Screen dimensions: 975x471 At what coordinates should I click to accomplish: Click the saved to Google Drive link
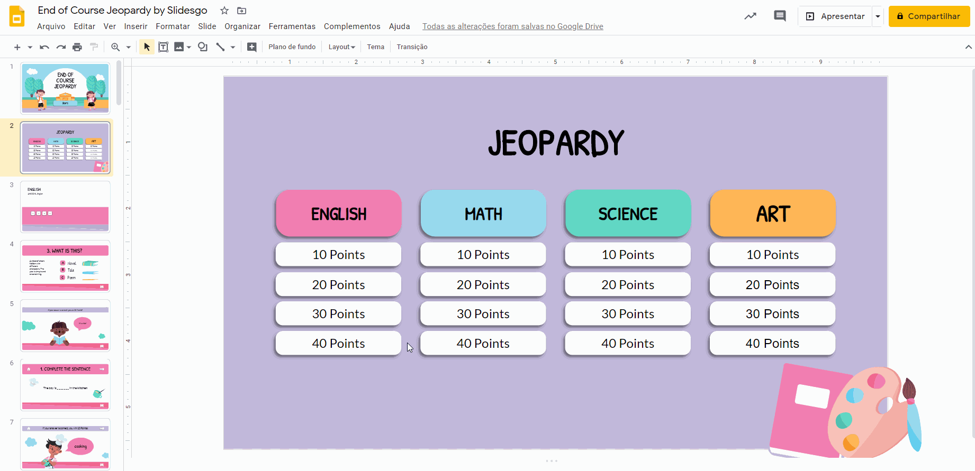click(513, 26)
